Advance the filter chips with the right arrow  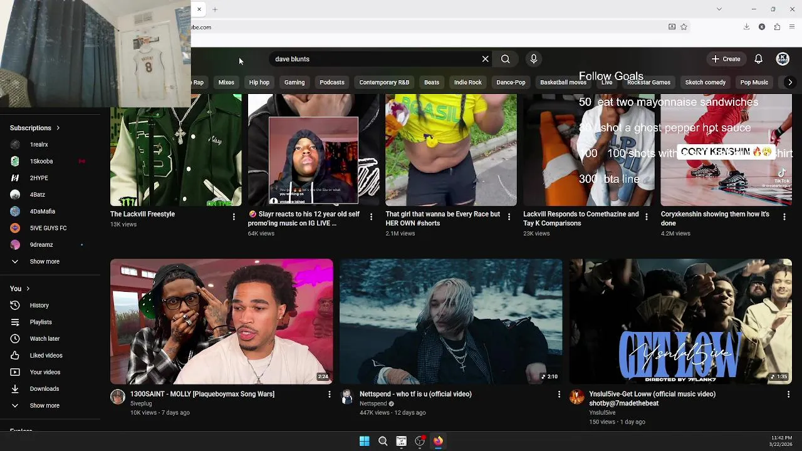click(790, 82)
